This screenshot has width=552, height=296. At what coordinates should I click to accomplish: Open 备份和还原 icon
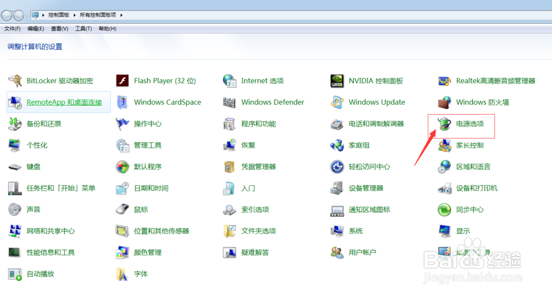coord(15,123)
